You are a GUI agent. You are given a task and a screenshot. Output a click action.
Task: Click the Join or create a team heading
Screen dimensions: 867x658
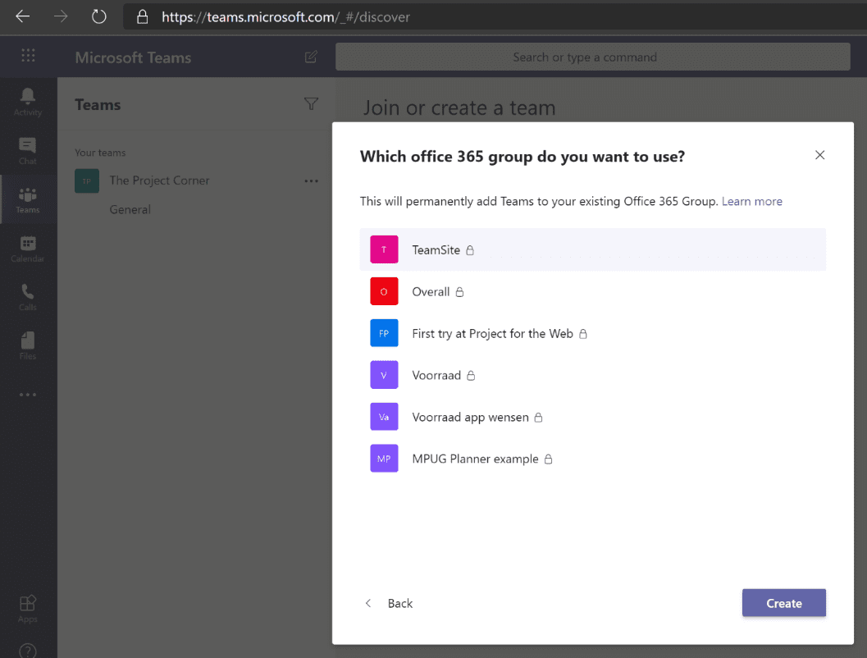point(459,107)
